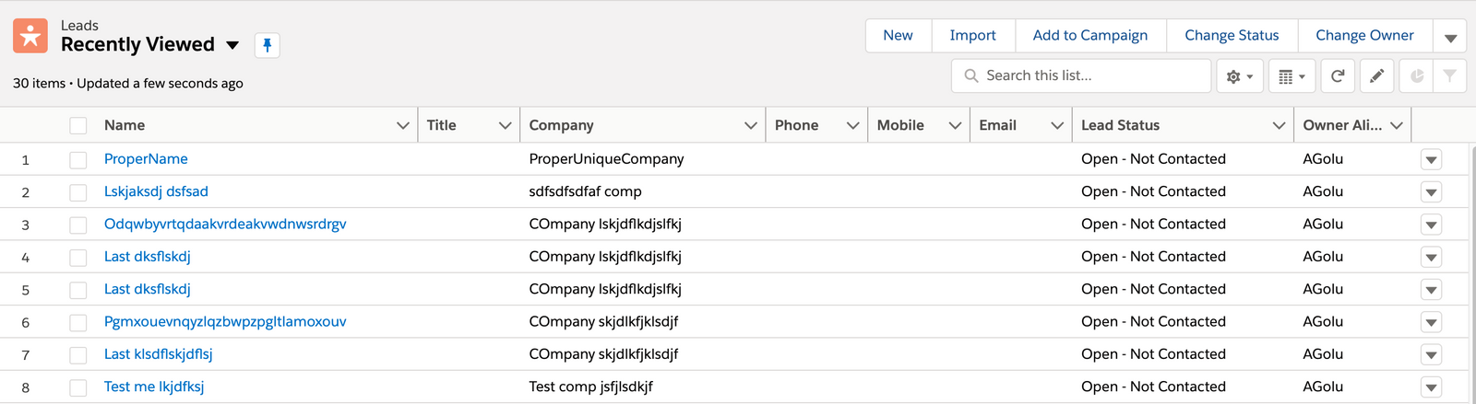
Task: Select the checkbox for Test me lkjdfksj
Action: click(x=78, y=387)
